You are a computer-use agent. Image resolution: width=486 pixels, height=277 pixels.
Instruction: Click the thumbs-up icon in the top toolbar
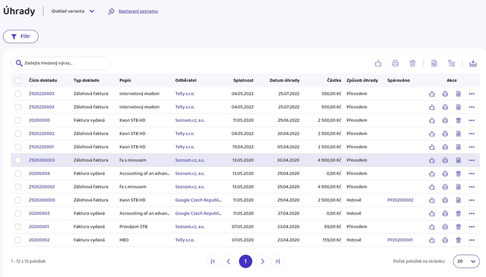tap(378, 63)
